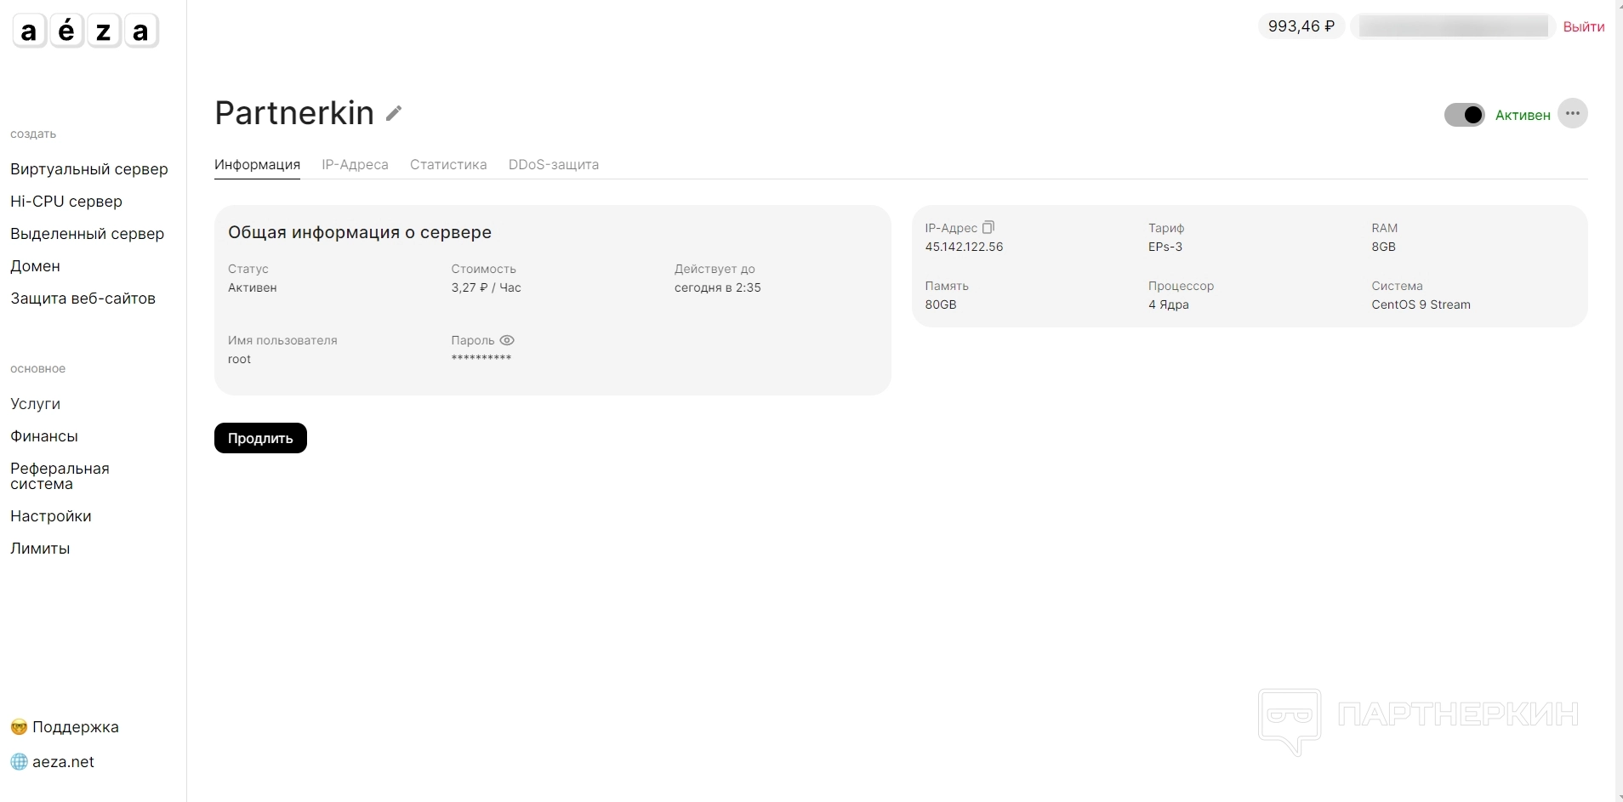This screenshot has height=802, width=1623.
Task: Click the processor value 4 Ядра
Action: click(1169, 304)
